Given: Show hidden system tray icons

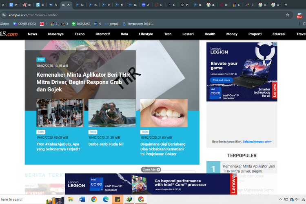Looking at the screenshot, I should pyautogui.click(x=279, y=200).
